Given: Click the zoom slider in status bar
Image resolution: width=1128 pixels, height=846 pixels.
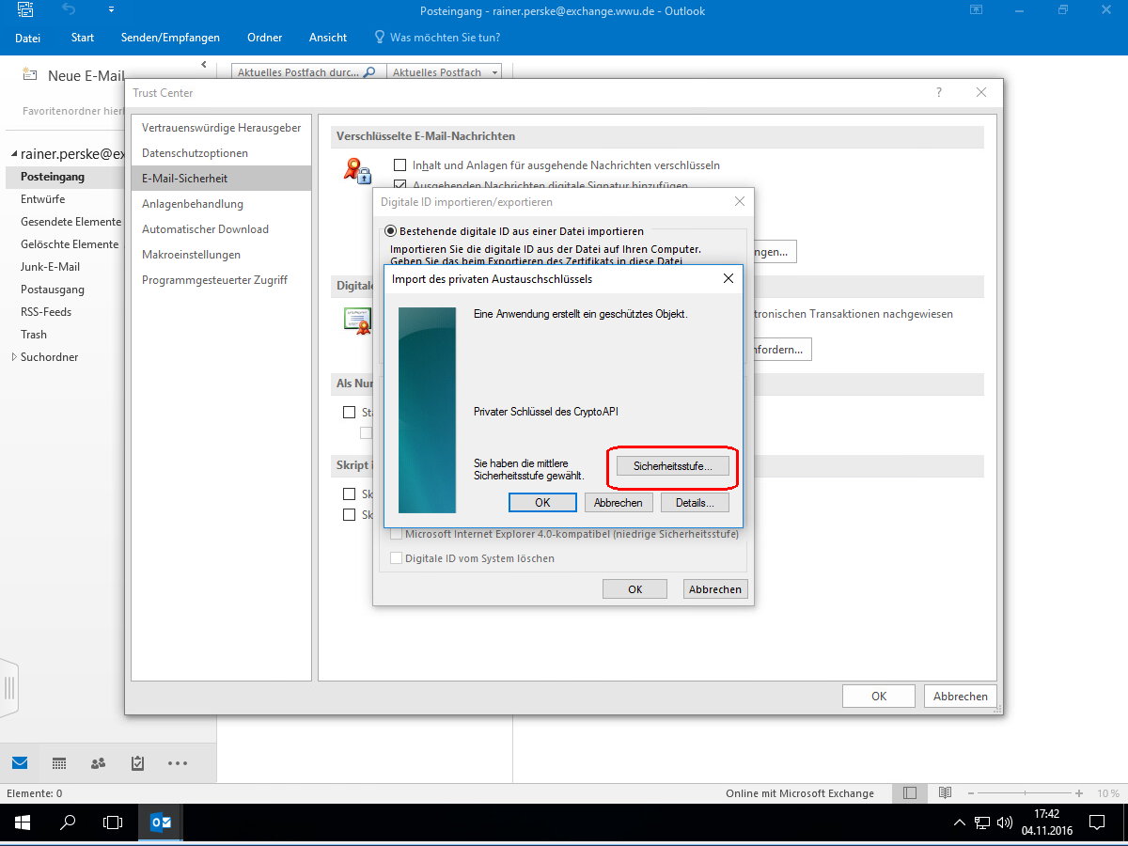Looking at the screenshot, I should pos(1023,793).
